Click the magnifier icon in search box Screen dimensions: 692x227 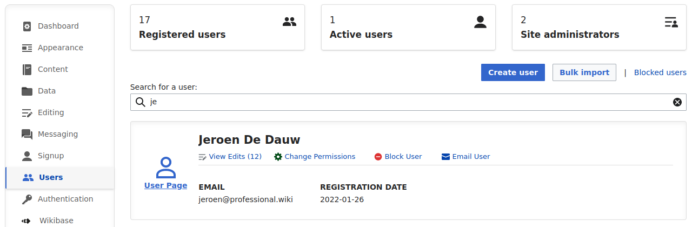[x=140, y=102]
